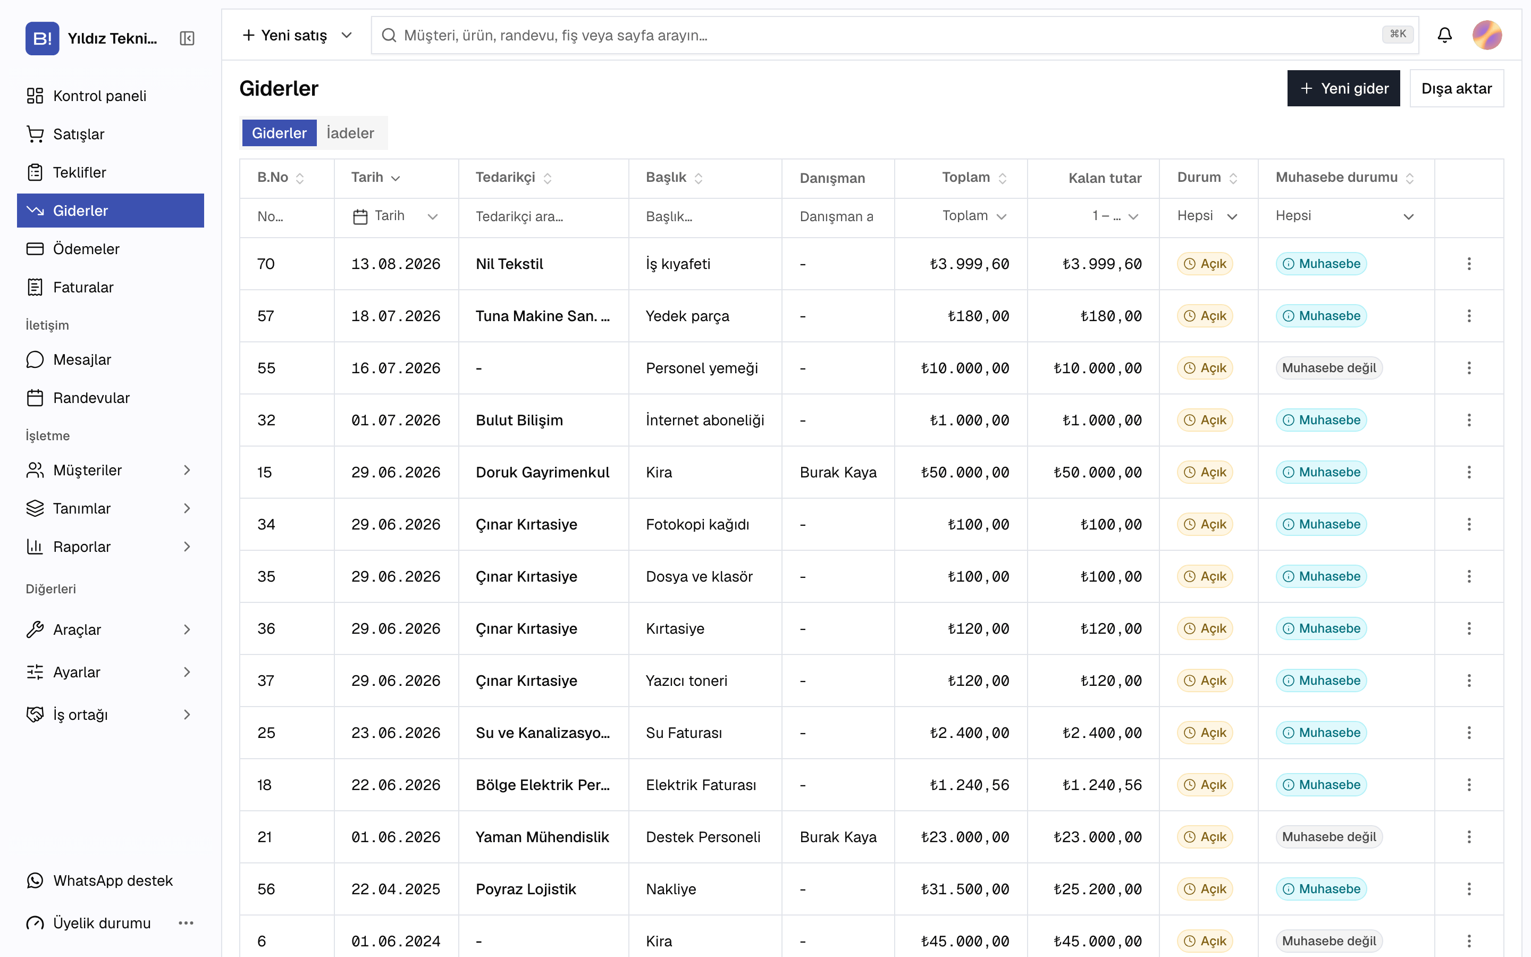This screenshot has height=957, width=1531.
Task: Click the Açık status badge for Nil Tekstil
Action: point(1205,263)
